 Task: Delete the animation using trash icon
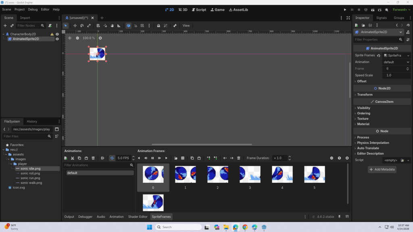(x=93, y=158)
